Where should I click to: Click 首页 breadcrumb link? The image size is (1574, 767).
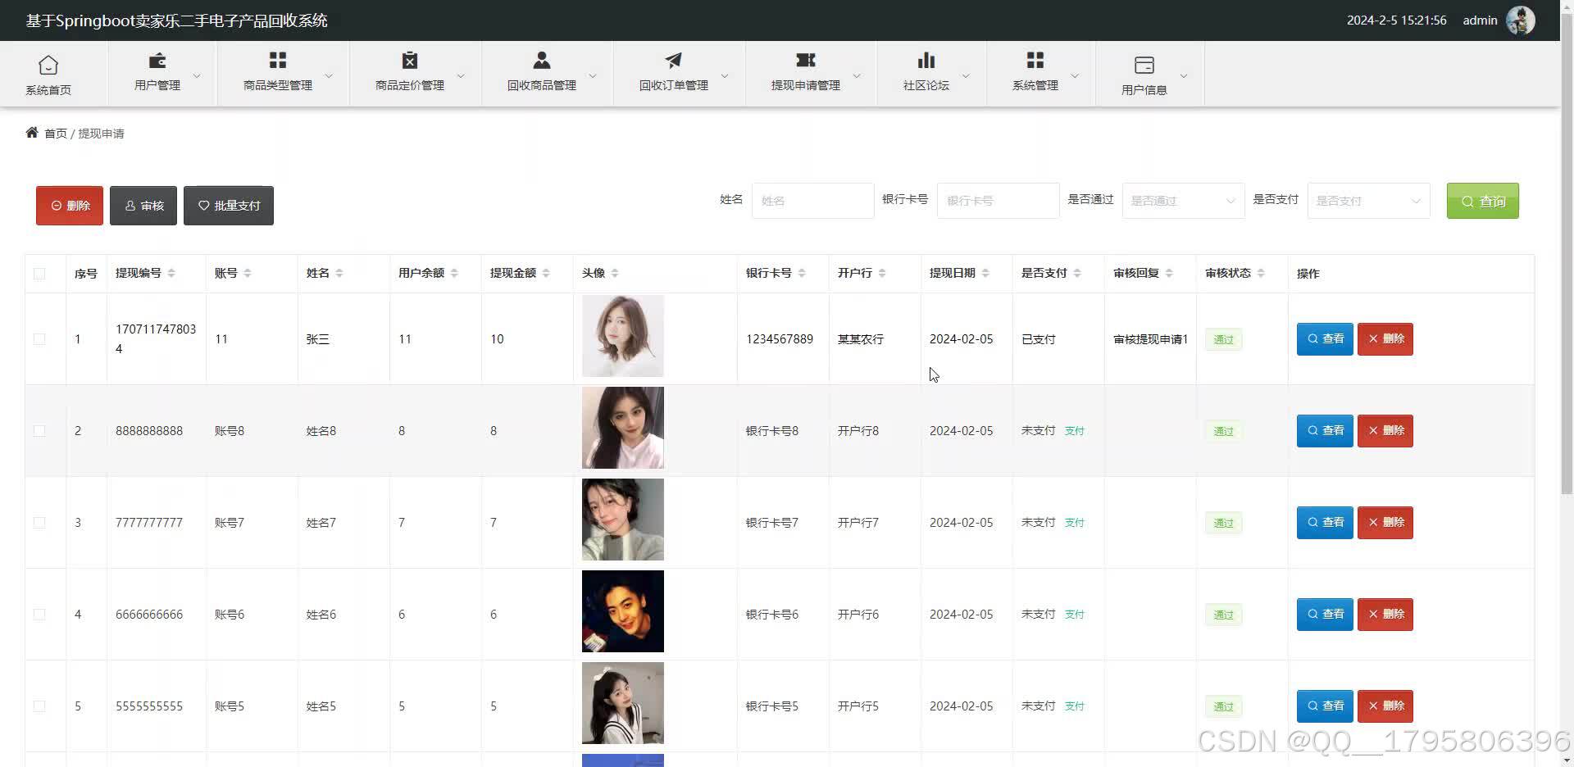(56, 134)
